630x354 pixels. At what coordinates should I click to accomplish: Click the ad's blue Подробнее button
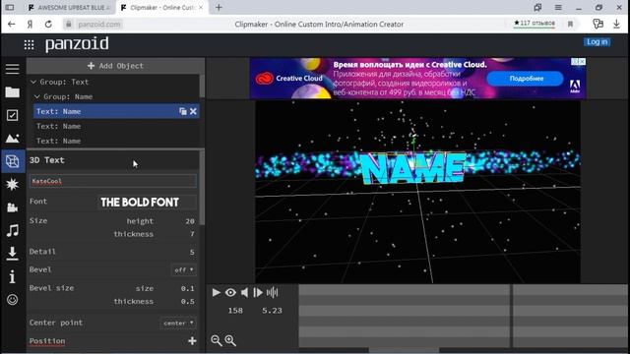click(526, 79)
